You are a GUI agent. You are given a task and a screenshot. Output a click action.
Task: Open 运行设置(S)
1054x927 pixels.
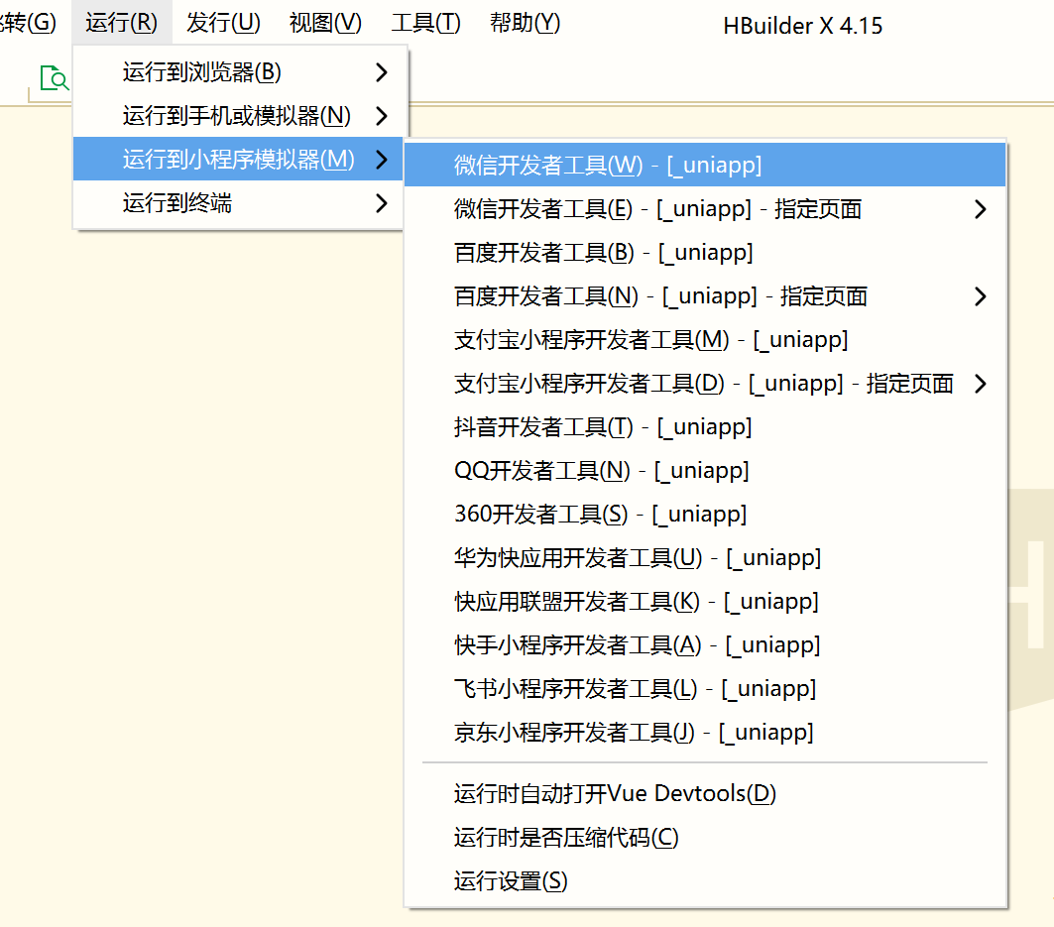[704, 881]
